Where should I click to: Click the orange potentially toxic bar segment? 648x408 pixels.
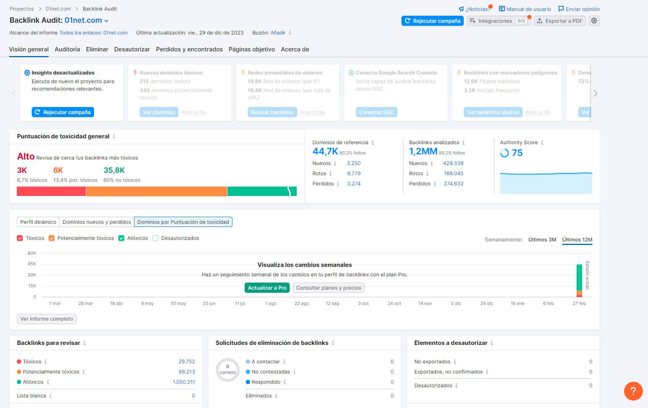(x=156, y=191)
